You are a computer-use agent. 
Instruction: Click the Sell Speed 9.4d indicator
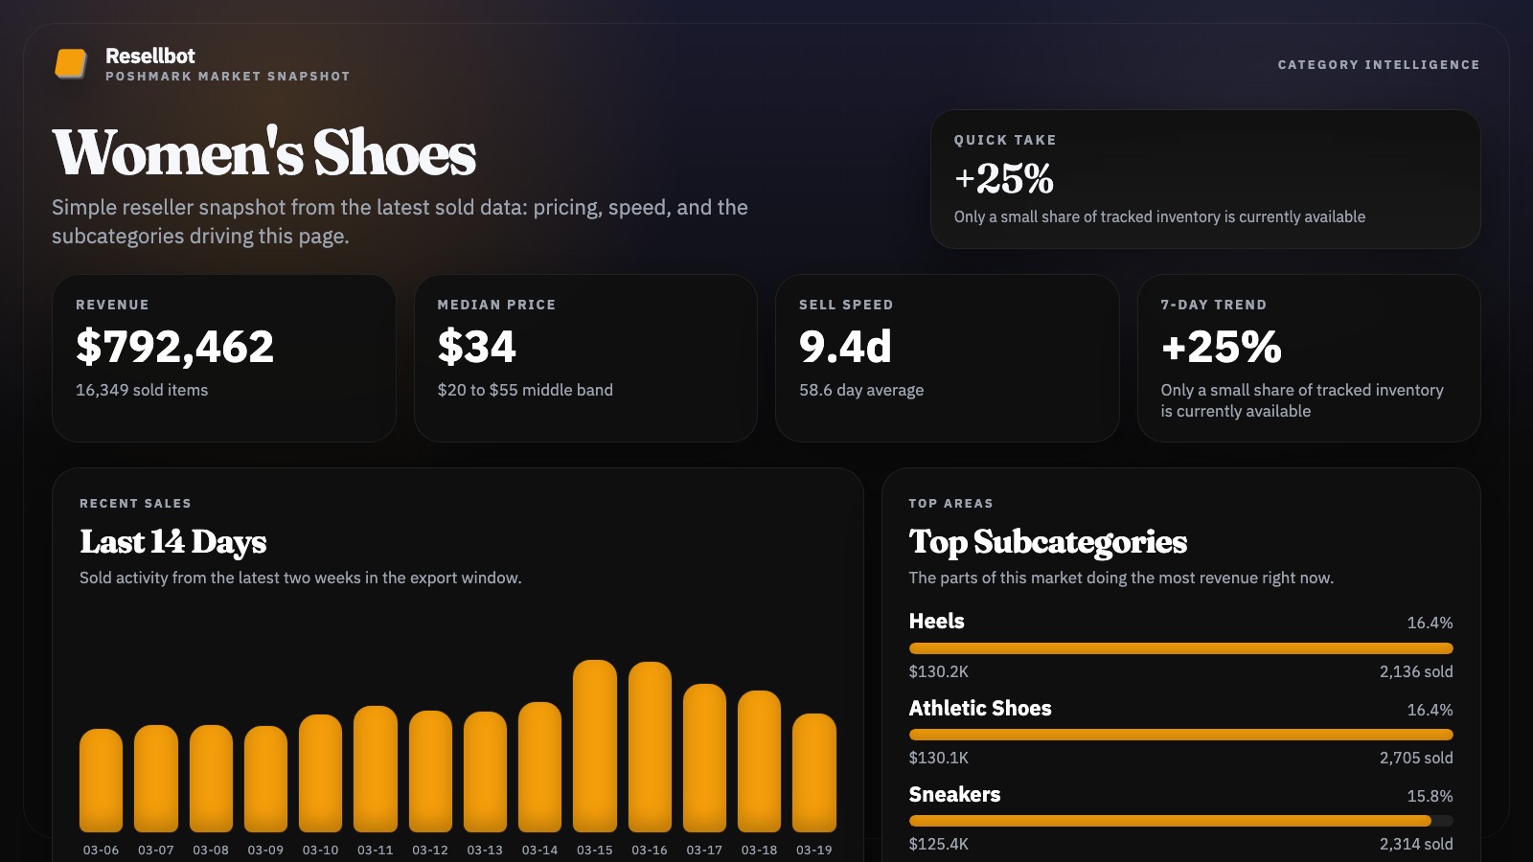pyautogui.click(x=845, y=347)
